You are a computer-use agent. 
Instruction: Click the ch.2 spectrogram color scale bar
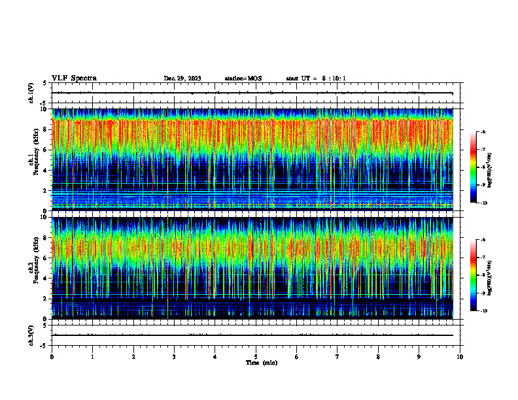[474, 275]
